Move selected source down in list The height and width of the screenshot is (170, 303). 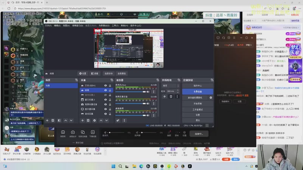click(x=106, y=121)
